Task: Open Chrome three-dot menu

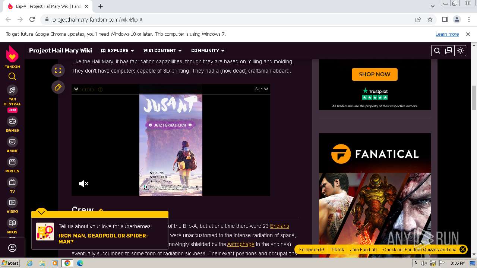Action: (468, 20)
